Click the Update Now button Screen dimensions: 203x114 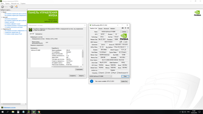coord(124,81)
